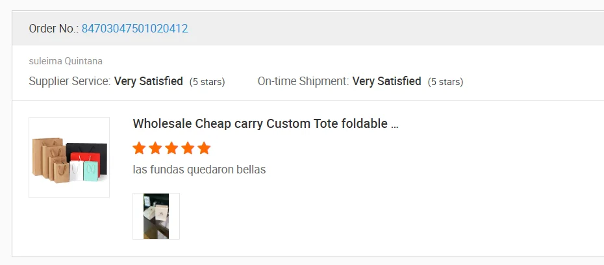Open the paper bags product thumbnail
This screenshot has width=604, height=265.
pyautogui.click(x=69, y=157)
